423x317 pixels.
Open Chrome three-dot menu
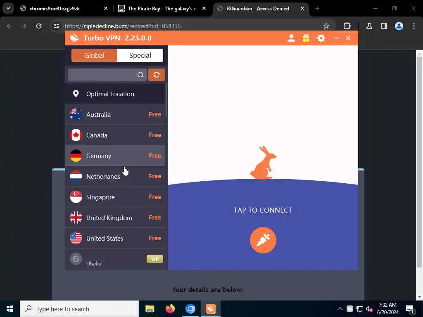413,26
